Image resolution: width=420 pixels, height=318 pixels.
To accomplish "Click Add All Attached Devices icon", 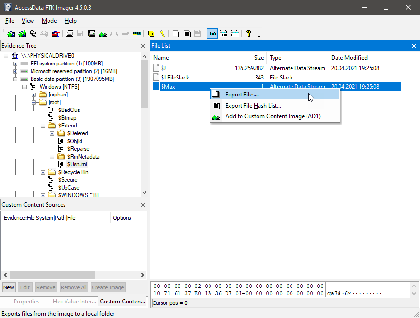I will point(22,34).
